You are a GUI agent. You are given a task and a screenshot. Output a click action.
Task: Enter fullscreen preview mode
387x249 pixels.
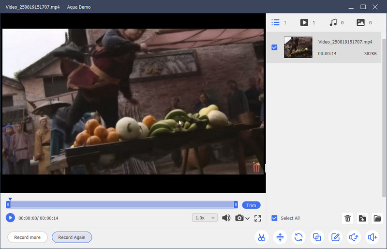click(x=258, y=218)
